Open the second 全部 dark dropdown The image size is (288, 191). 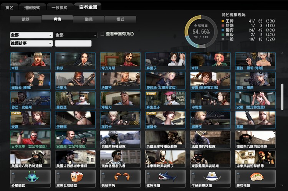(x=76, y=35)
